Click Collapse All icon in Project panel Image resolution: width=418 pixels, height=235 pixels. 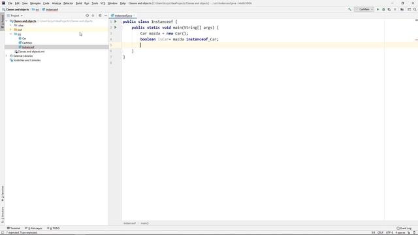click(x=93, y=16)
